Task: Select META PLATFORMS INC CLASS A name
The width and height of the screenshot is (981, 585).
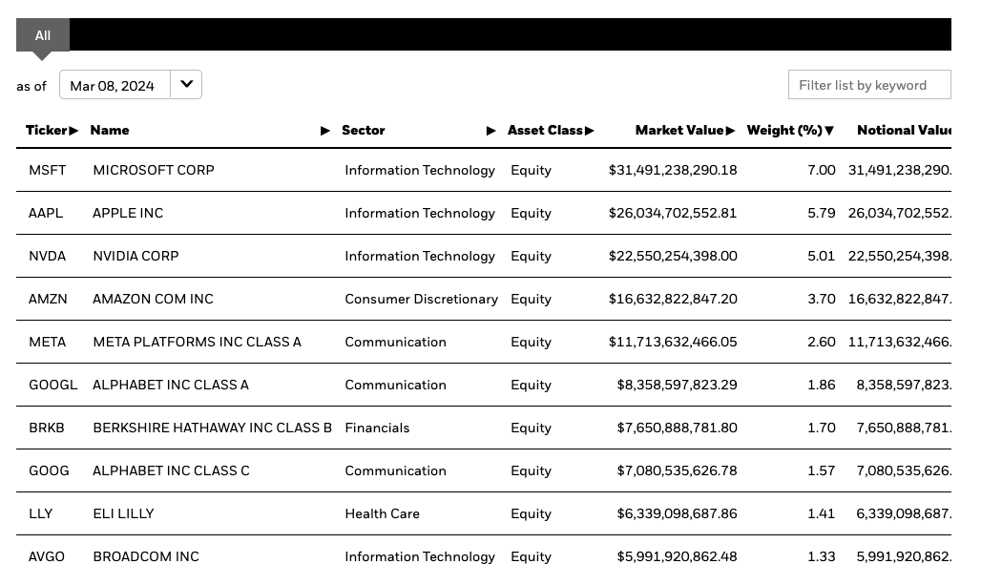Action: coord(198,343)
